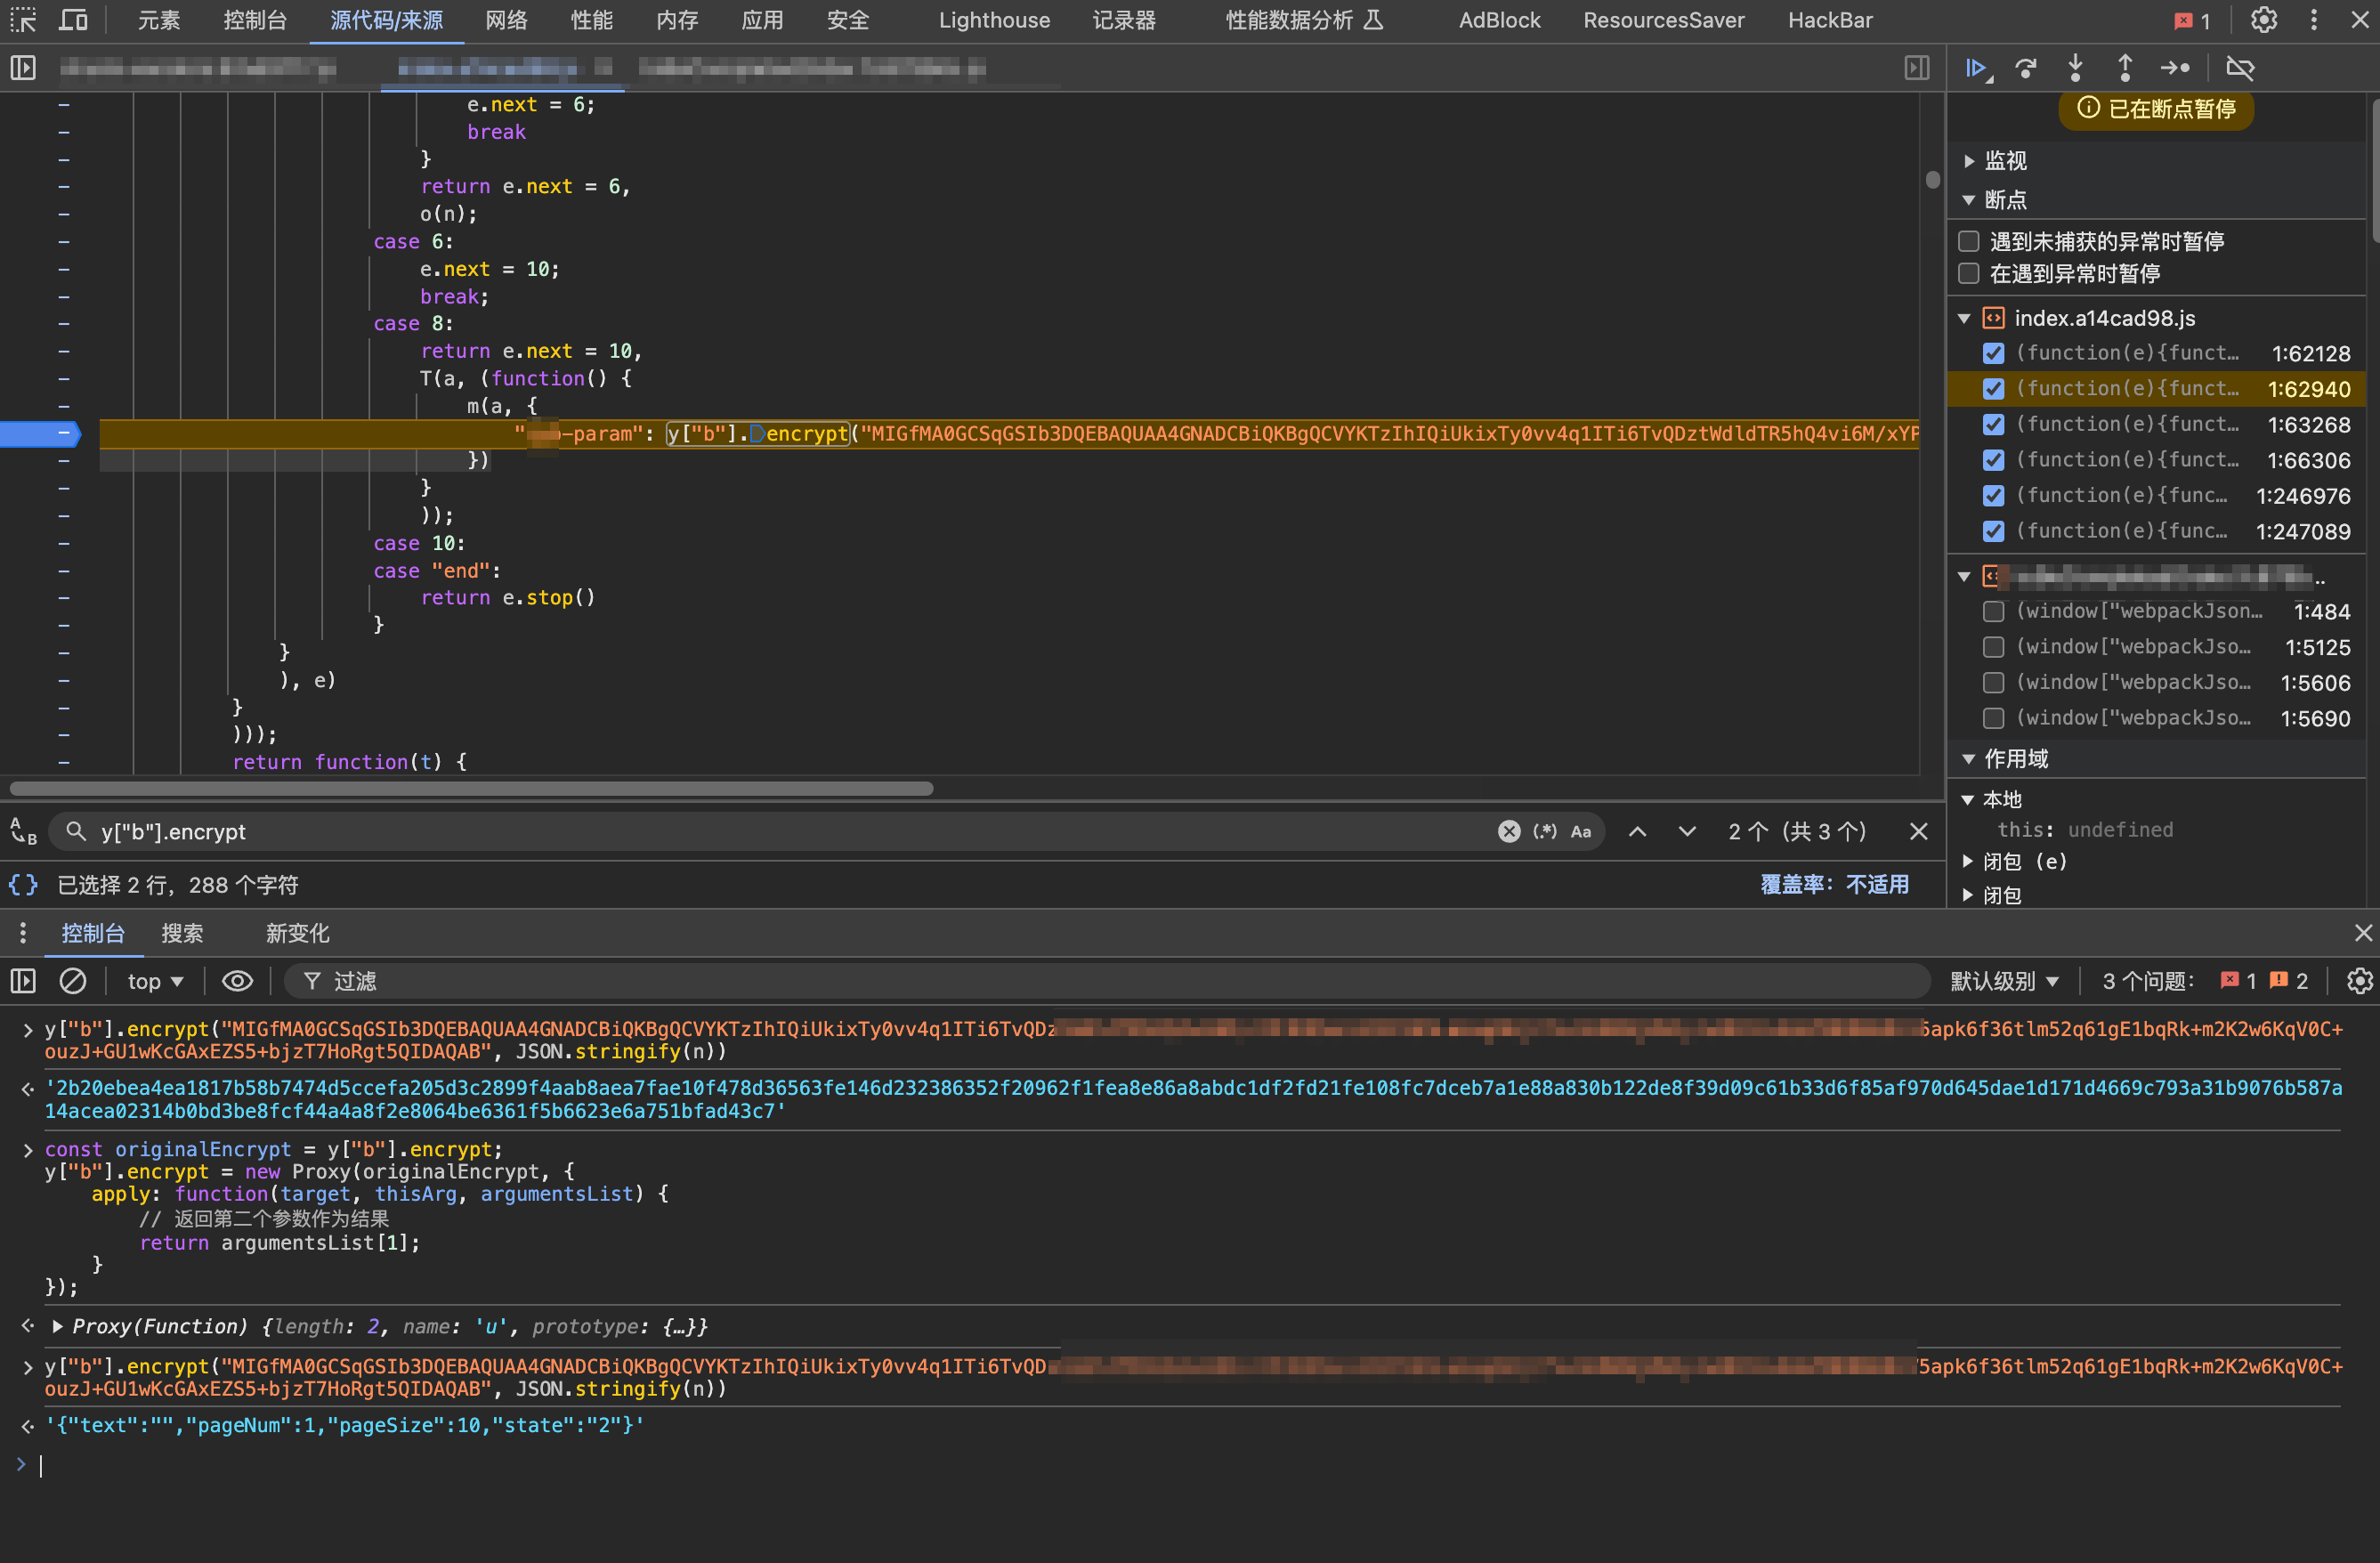Image resolution: width=2380 pixels, height=1563 pixels.
Task: Enable regular expression search
Action: [x=1544, y=831]
